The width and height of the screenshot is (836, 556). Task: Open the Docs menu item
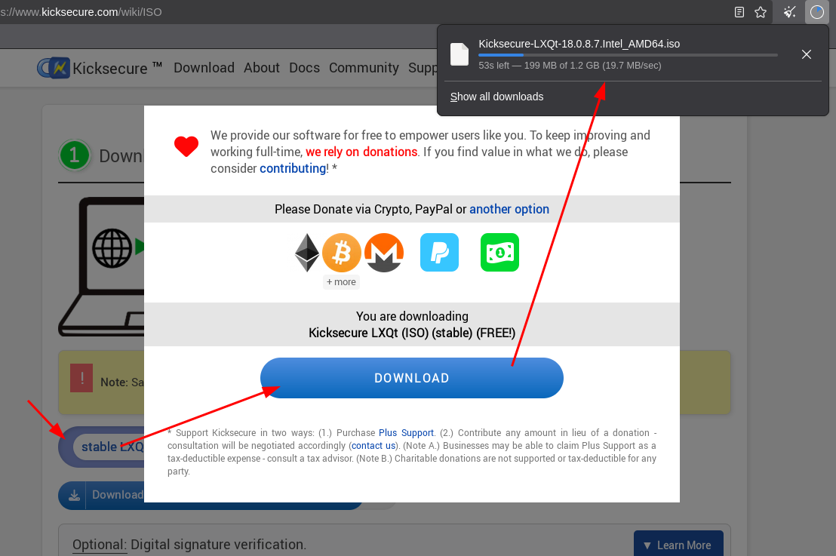304,68
